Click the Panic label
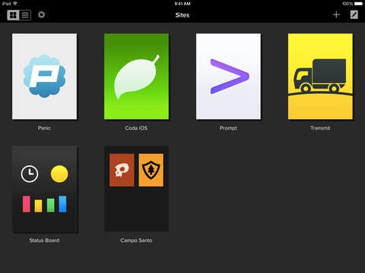365x273 pixels. (x=44, y=128)
